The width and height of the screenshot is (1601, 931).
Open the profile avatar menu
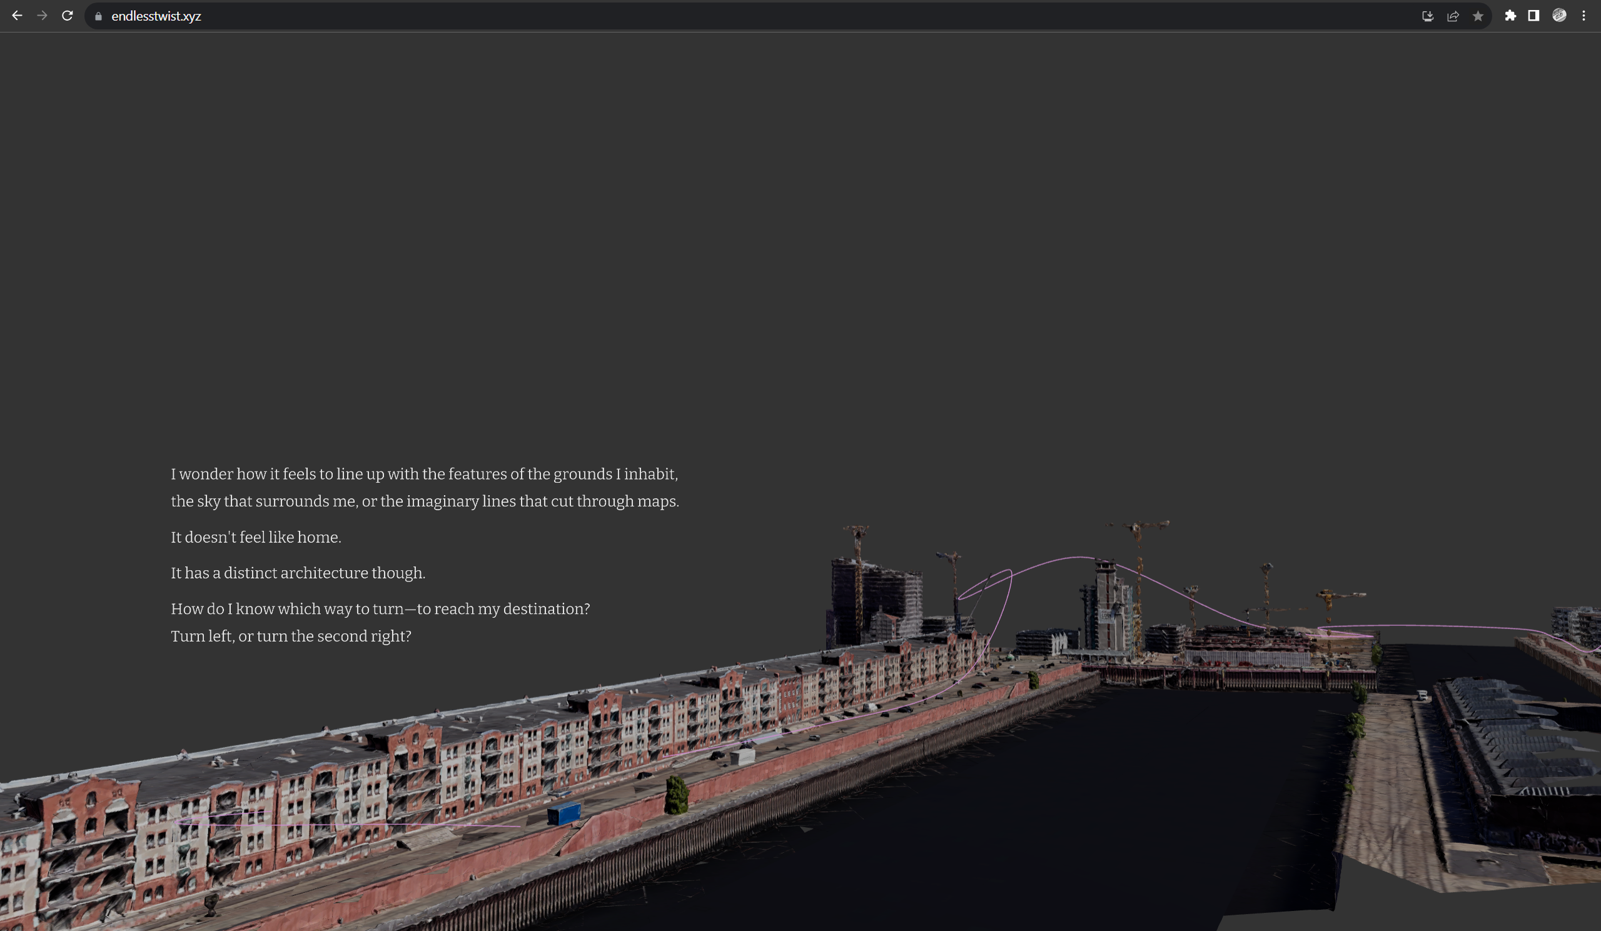pyautogui.click(x=1559, y=16)
